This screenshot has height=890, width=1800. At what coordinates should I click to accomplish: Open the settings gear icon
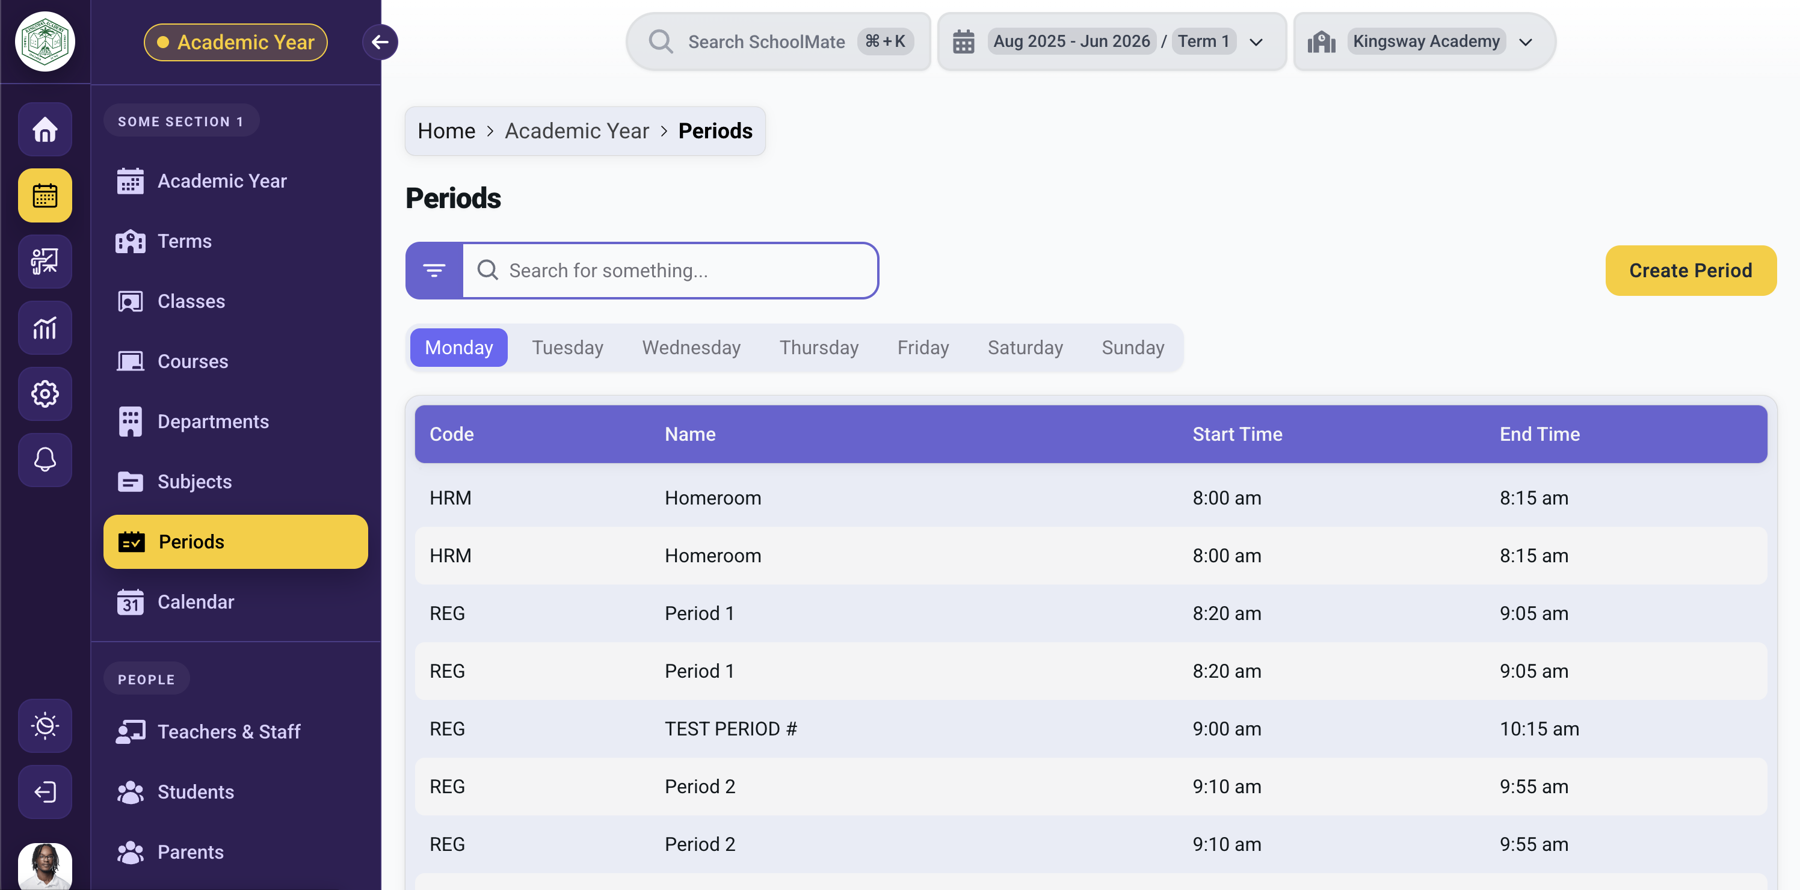(x=45, y=394)
